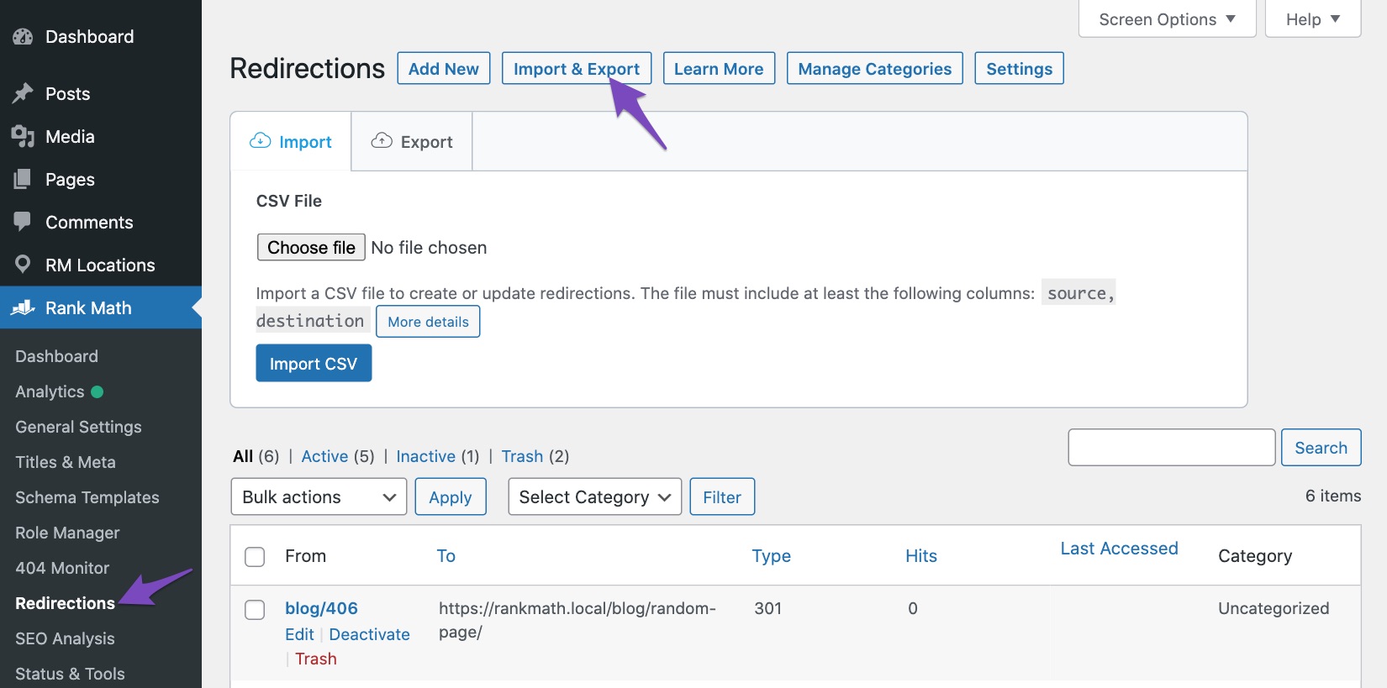Image resolution: width=1387 pixels, height=688 pixels.
Task: Expand the Select Category dropdown
Action: [x=594, y=497]
